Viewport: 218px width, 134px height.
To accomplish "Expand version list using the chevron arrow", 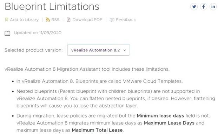I will tap(125, 50).
